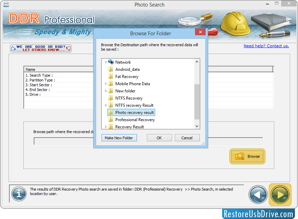Click the Android_data folder icon

111,69
